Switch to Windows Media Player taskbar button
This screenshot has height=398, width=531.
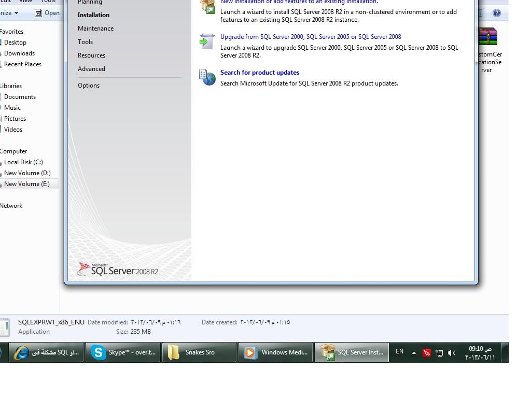point(276,352)
